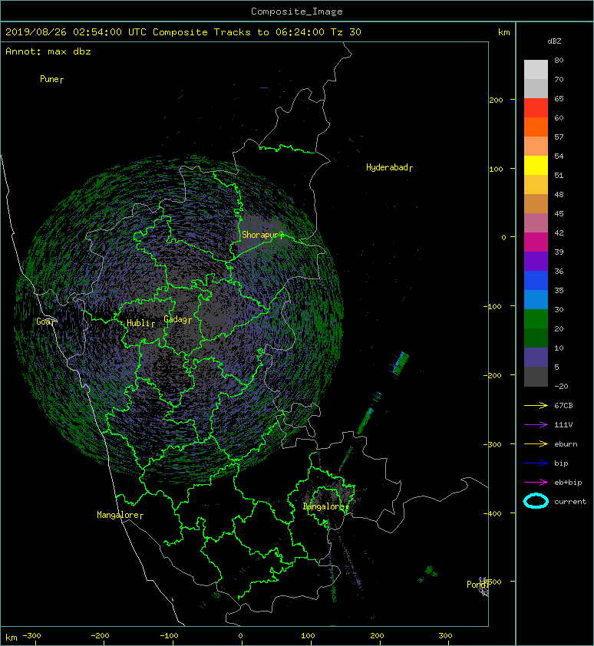
Task: Pick the magenta 39–42 dBZ swatch
Action: coord(536,242)
